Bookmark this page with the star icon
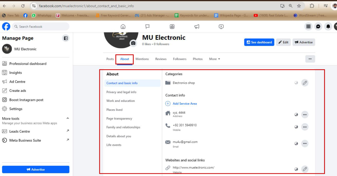This screenshot has height=176, width=337. point(299,6)
